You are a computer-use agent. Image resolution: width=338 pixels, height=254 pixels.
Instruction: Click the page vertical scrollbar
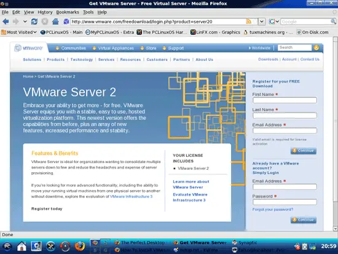tap(335, 134)
